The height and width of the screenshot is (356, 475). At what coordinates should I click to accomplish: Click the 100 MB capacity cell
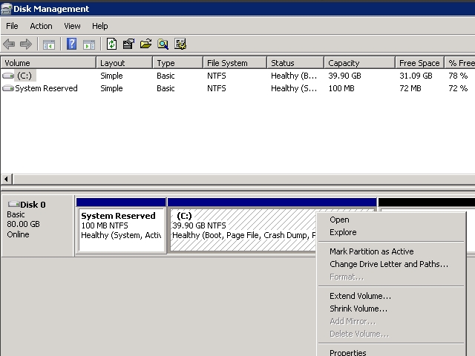pyautogui.click(x=341, y=88)
